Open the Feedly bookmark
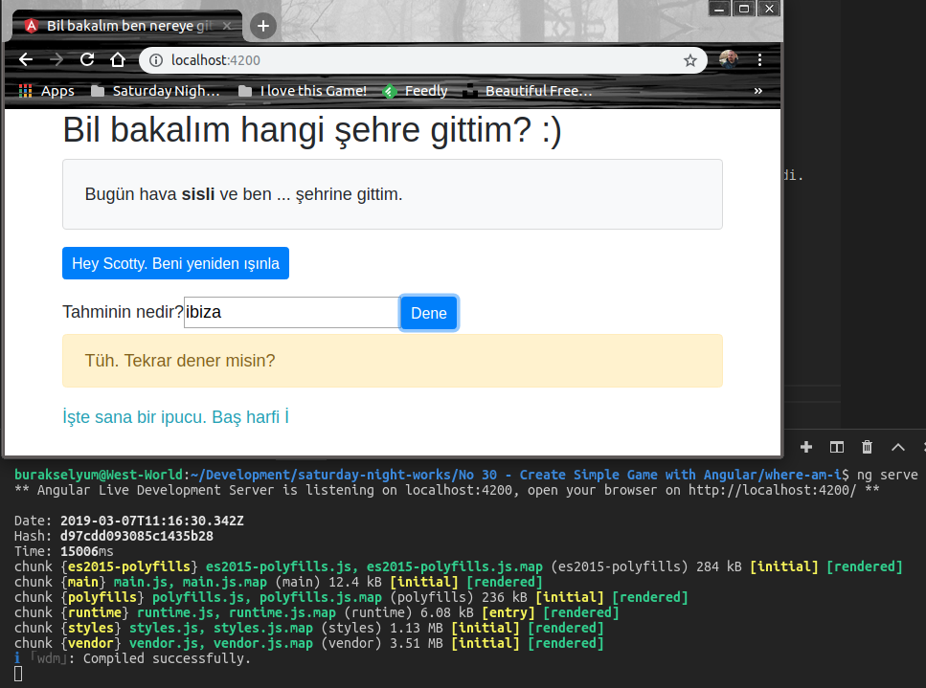 tap(415, 91)
